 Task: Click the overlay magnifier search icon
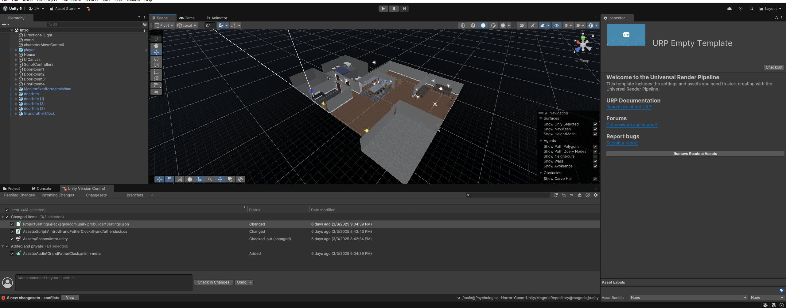pos(210,179)
